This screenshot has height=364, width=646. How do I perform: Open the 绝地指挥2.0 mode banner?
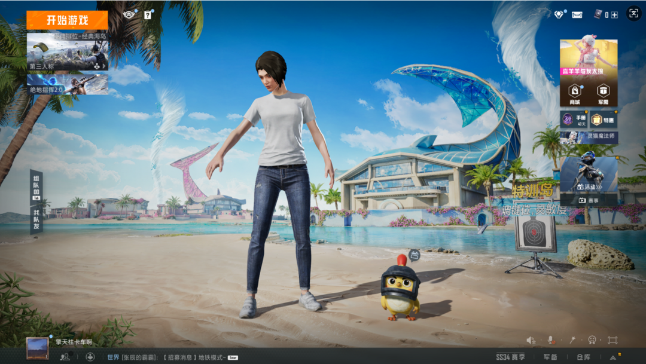pos(68,84)
